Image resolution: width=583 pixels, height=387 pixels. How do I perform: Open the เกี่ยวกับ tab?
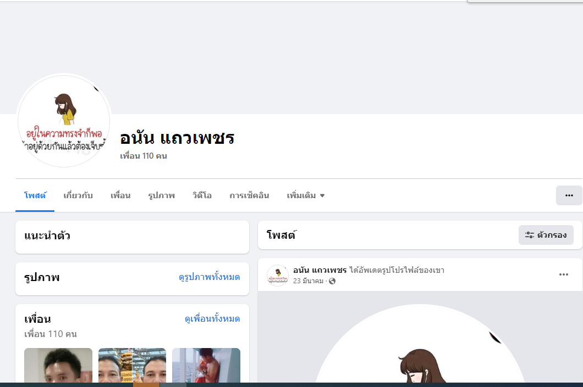point(78,195)
